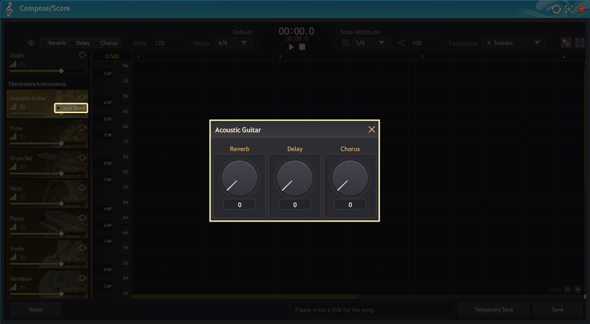The image size is (590, 324).
Task: Click the volume bars icon on Handpan
Action: coord(13,287)
